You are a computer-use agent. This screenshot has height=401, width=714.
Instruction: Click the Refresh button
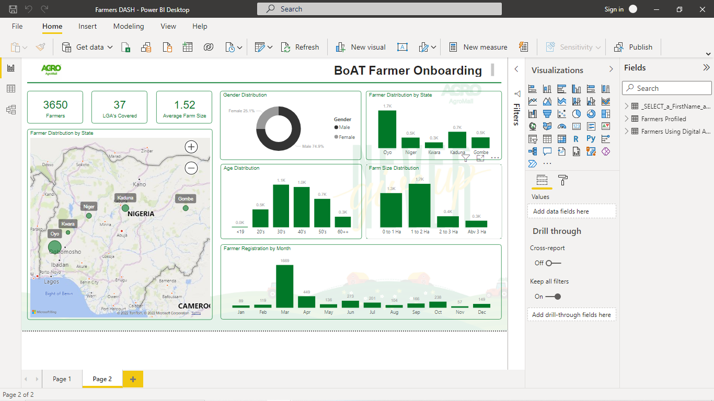pyautogui.click(x=300, y=47)
